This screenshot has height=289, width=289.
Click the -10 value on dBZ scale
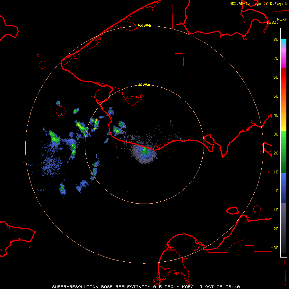point(275,210)
